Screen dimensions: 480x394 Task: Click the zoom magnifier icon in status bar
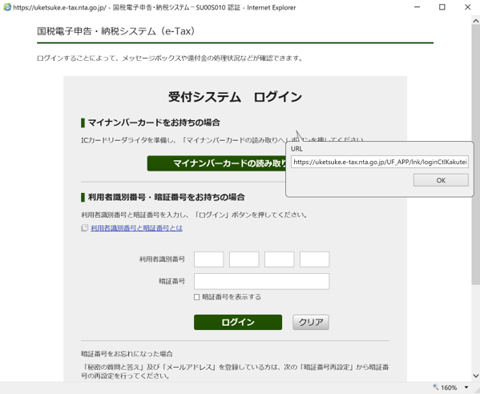tap(436, 388)
